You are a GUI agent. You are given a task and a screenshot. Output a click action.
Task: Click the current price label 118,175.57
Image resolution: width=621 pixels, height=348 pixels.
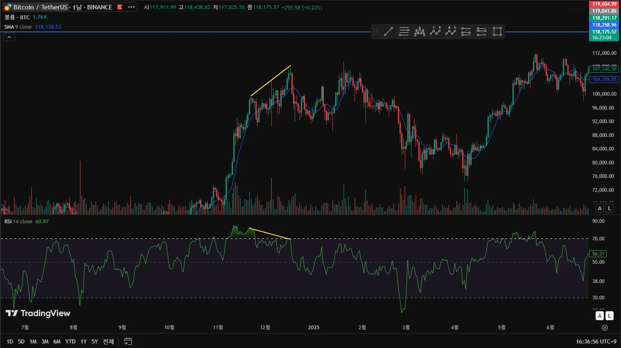[x=604, y=32]
